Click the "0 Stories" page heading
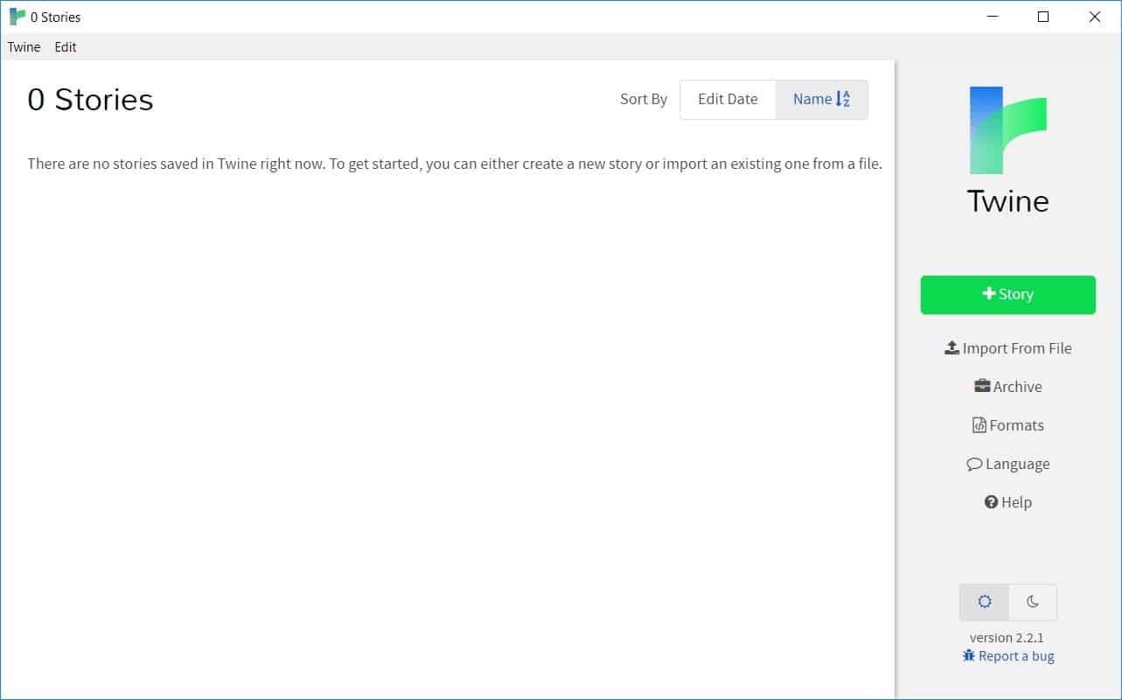 90,100
